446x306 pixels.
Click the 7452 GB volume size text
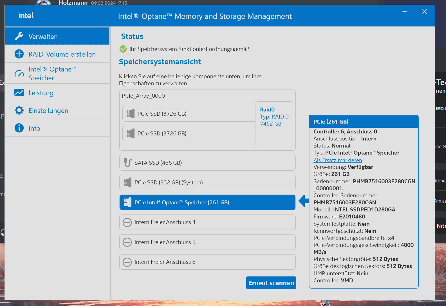[271, 124]
